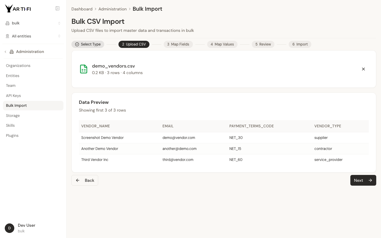
Task: Click the Dev User avatar
Action: pyautogui.click(x=10, y=228)
